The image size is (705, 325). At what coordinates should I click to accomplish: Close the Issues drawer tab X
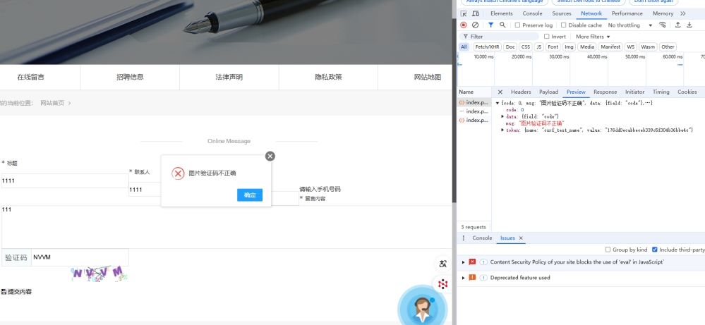pyautogui.click(x=521, y=238)
